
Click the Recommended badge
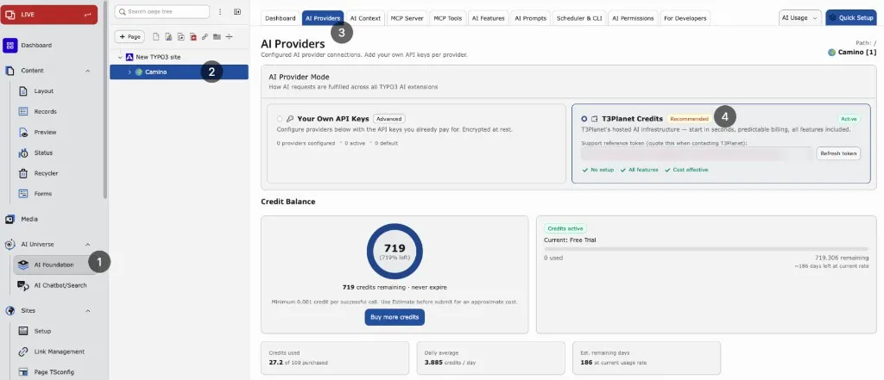pyautogui.click(x=689, y=119)
